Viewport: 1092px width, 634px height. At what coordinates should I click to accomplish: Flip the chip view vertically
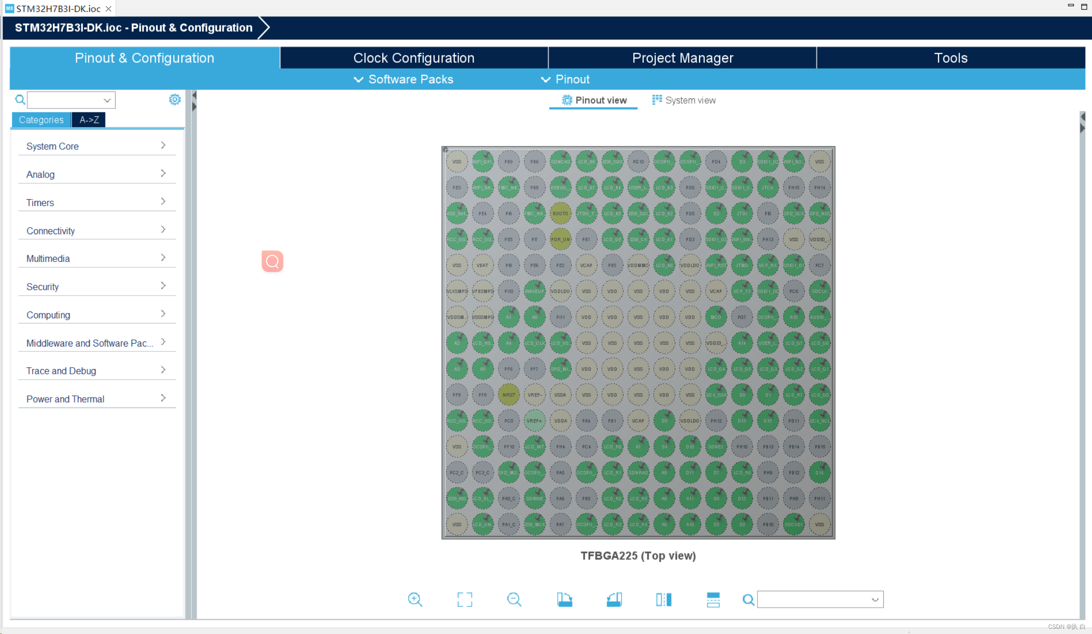tap(713, 599)
